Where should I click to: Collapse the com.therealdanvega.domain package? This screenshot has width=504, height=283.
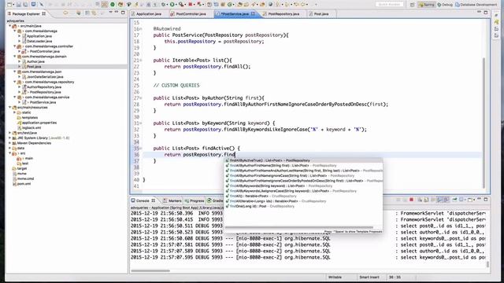(x=15, y=57)
